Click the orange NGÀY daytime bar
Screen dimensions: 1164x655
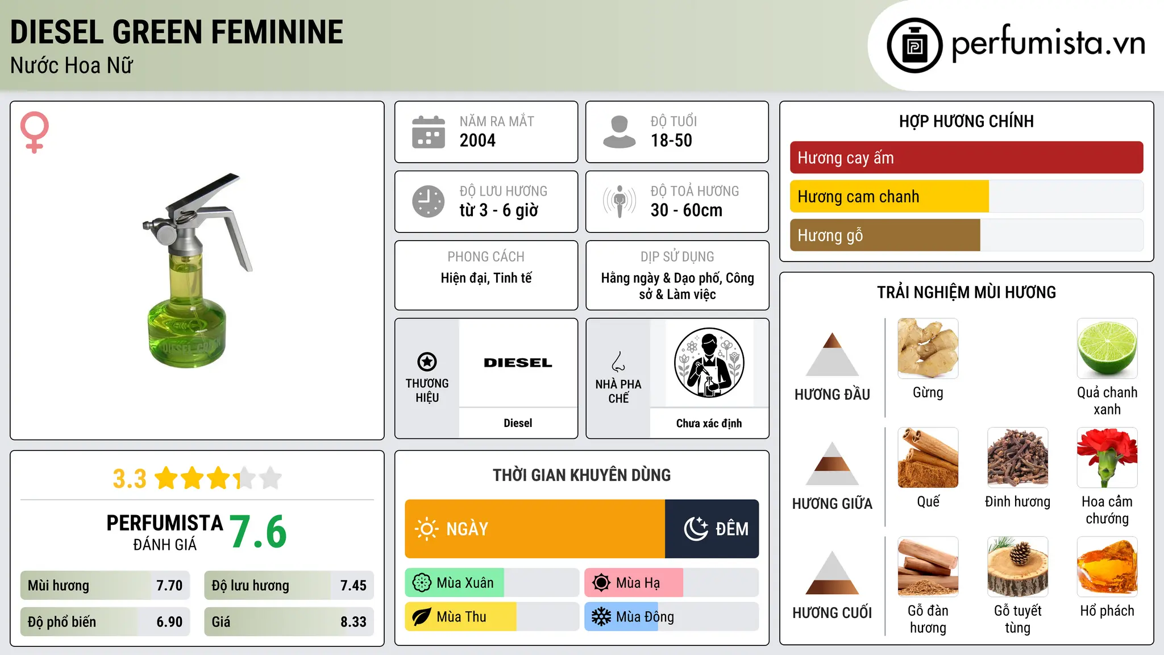pyautogui.click(x=535, y=529)
